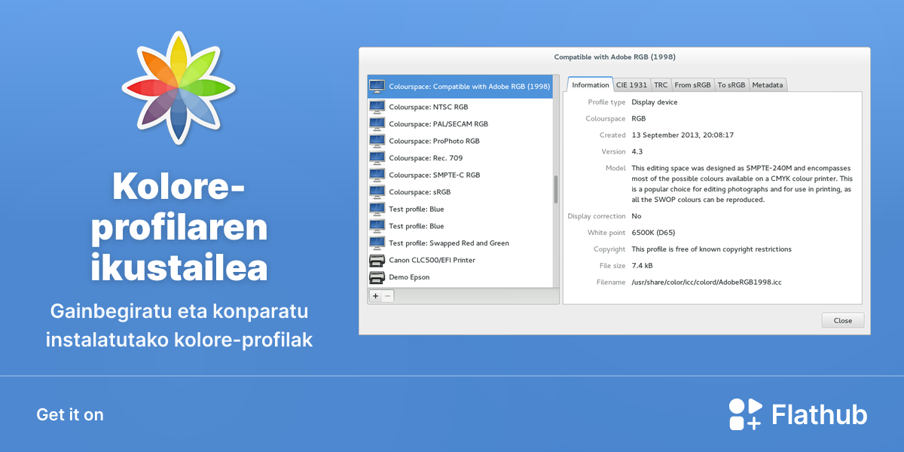The width and height of the screenshot is (904, 452).
Task: Click the 'Display device' profile type value
Action: pos(655,102)
